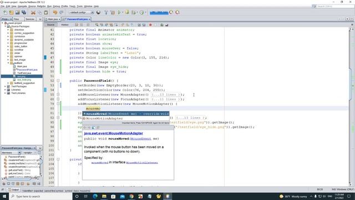Viewport: 355px width, 200px height.
Task: Expand the Test Packages tree node
Action: [x=6, y=87]
